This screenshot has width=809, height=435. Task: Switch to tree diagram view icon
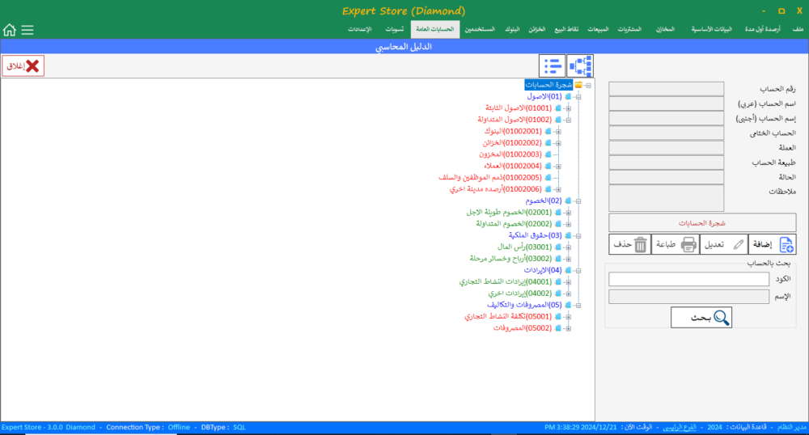click(x=580, y=65)
